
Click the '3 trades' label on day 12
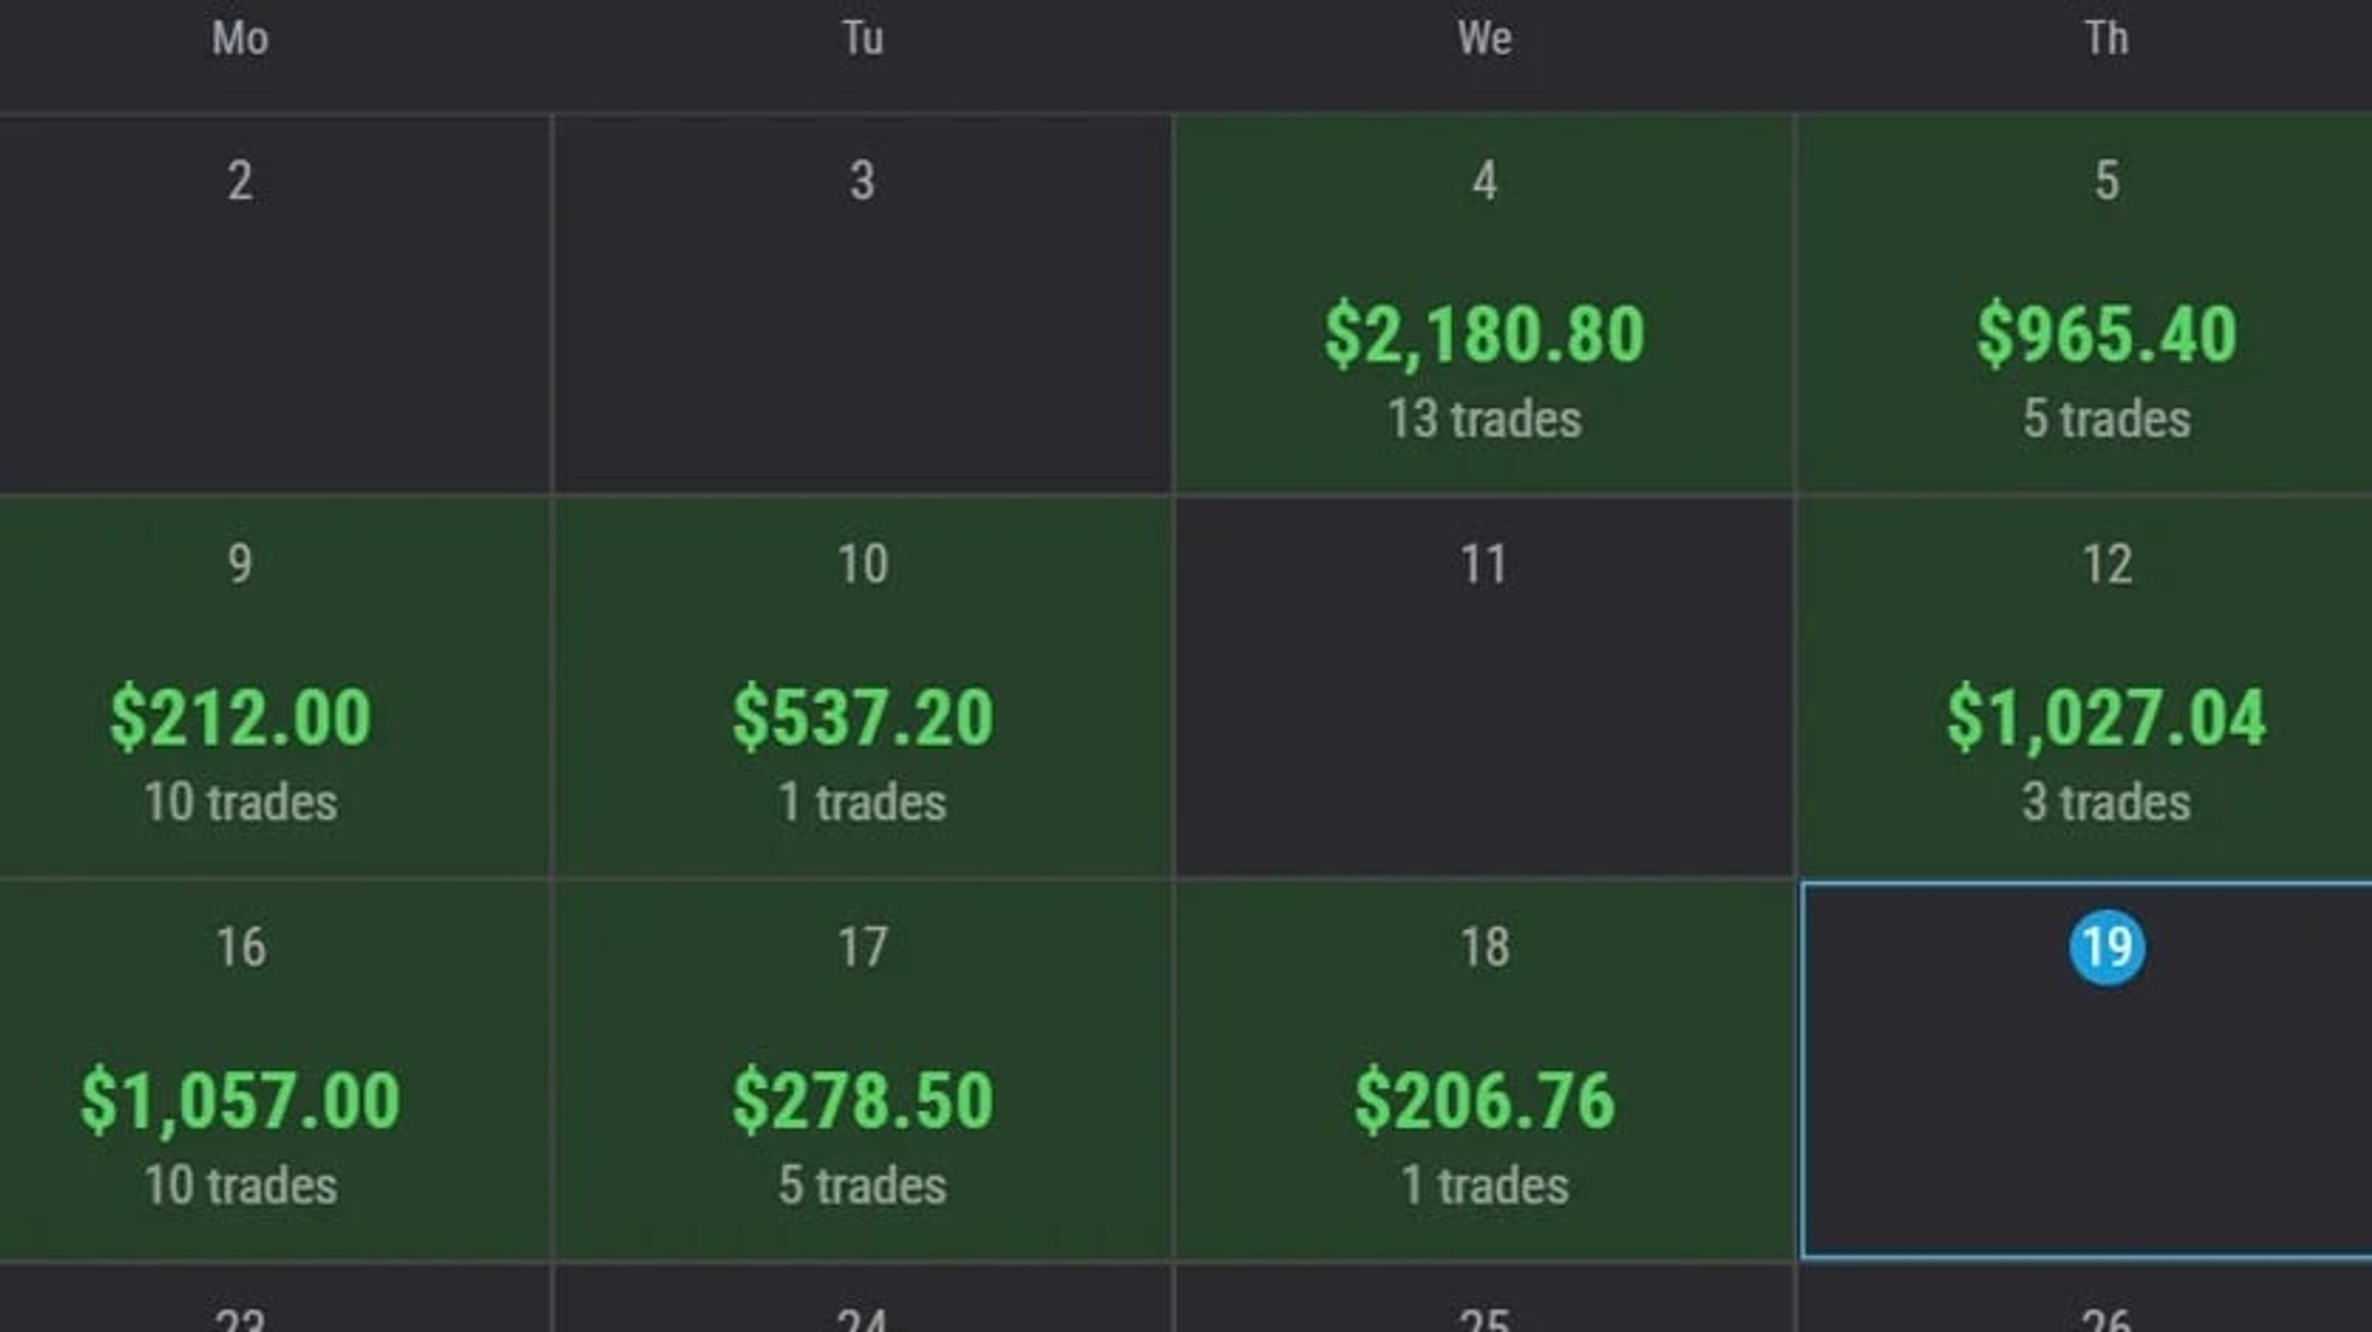pos(2106,802)
